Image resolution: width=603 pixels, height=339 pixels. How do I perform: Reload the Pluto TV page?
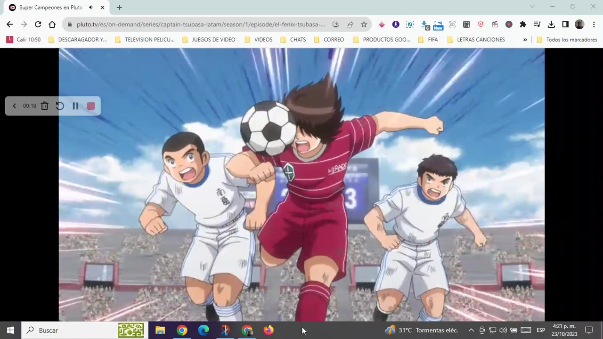coord(38,24)
